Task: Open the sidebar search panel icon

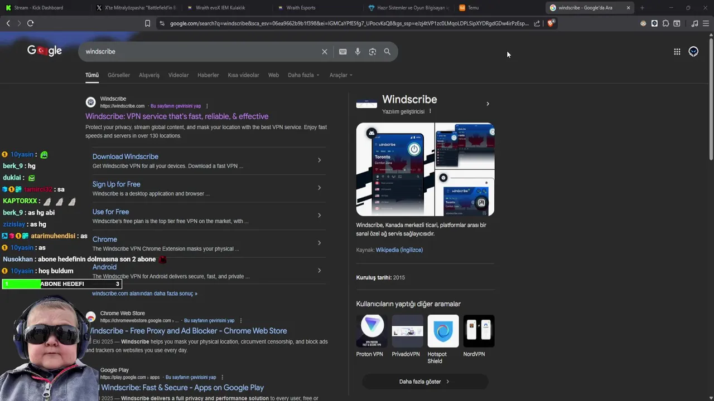Action: pos(677,23)
